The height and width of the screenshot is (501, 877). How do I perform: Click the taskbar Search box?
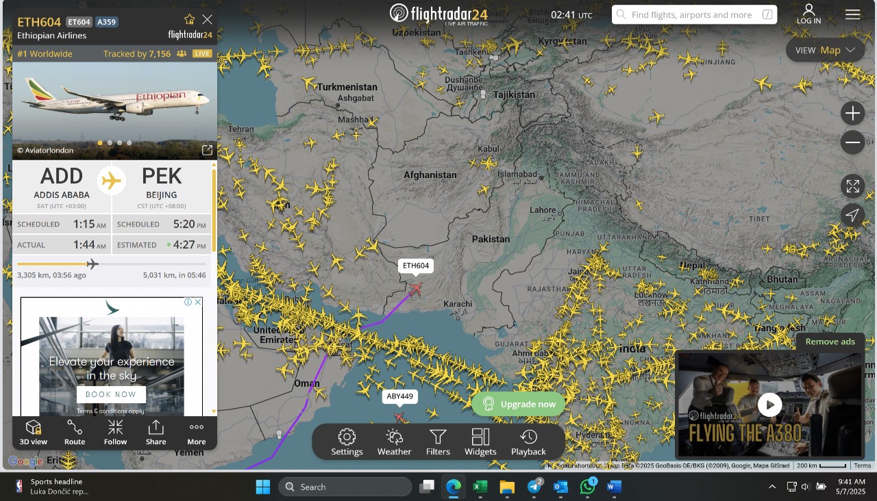click(x=345, y=487)
